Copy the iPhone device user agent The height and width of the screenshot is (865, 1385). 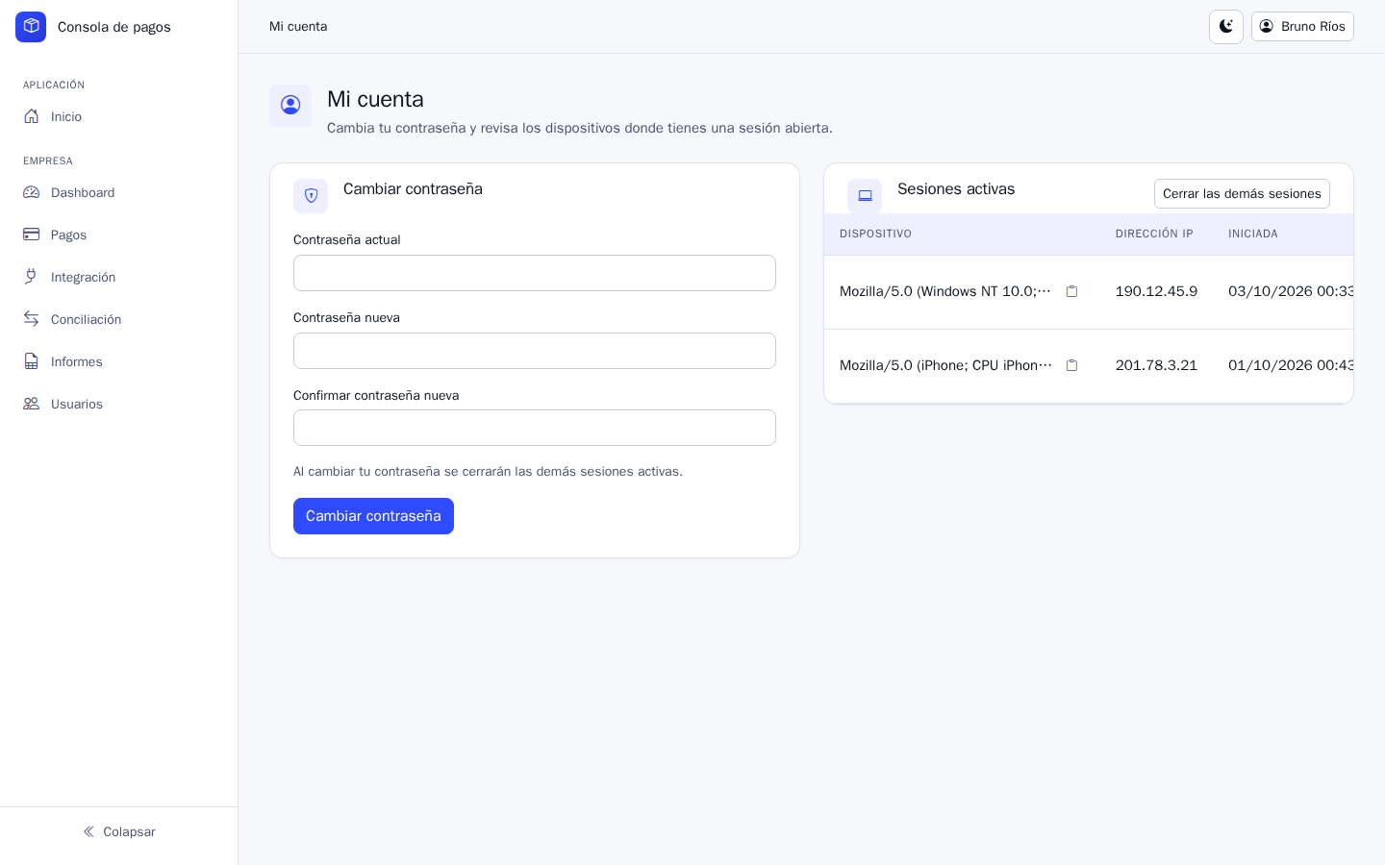click(x=1071, y=365)
